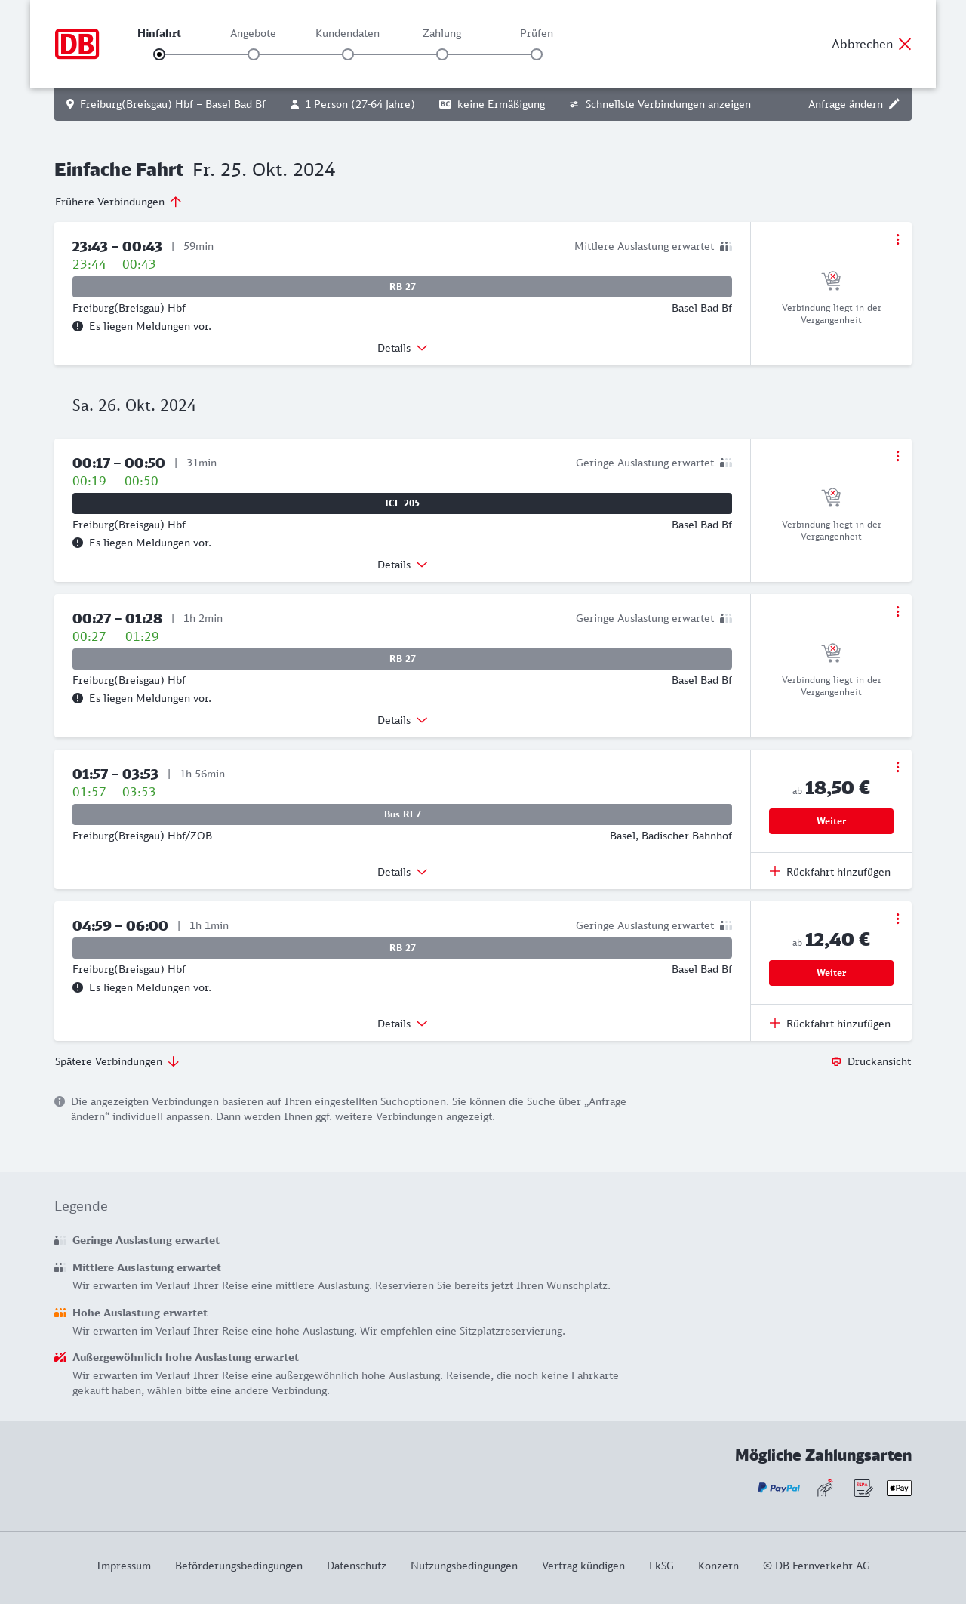966x1604 pixels.
Task: Expand Details of the 04:59 RB 27 connection
Action: [x=402, y=1024]
